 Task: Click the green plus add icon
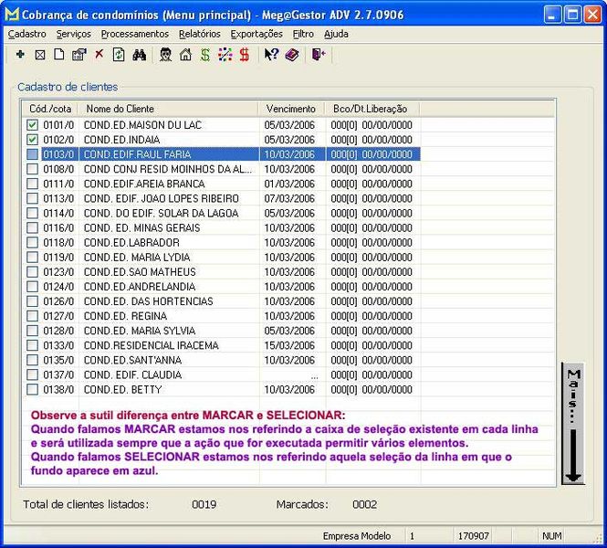click(x=20, y=55)
